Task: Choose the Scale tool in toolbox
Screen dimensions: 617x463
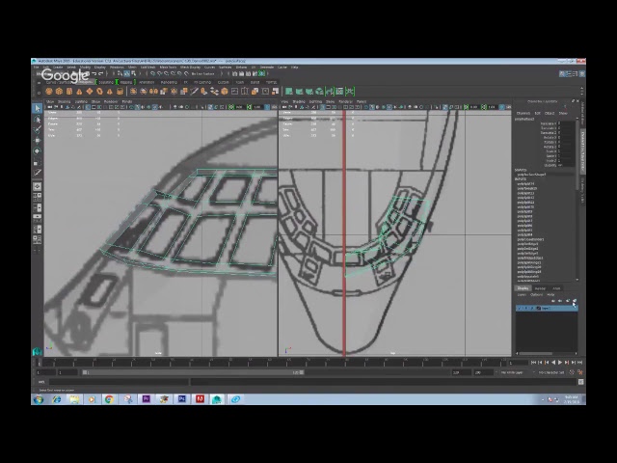Action: click(x=38, y=162)
